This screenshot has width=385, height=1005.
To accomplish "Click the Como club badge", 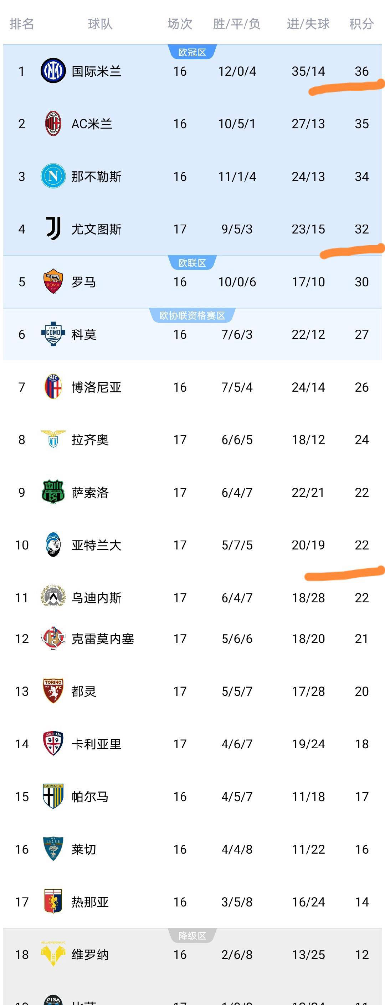I will [53, 334].
